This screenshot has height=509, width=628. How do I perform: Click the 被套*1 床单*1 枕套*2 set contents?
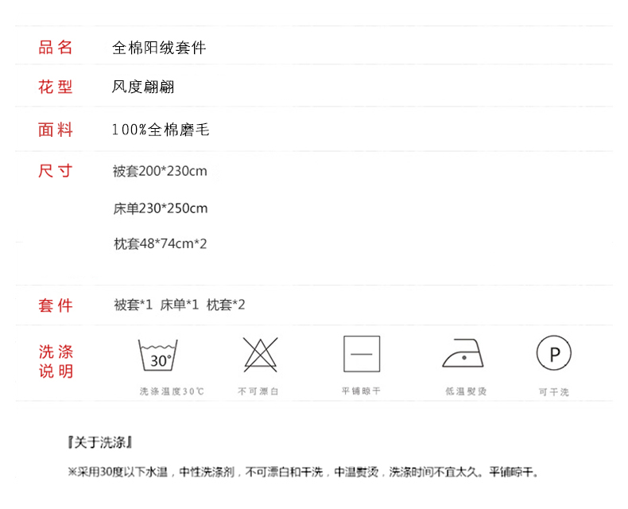coord(180,305)
